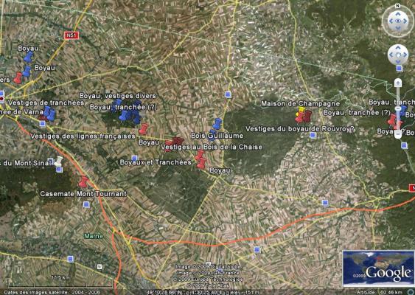
Task: Rotate view right with look joystick arrow
Action: click(405, 21)
